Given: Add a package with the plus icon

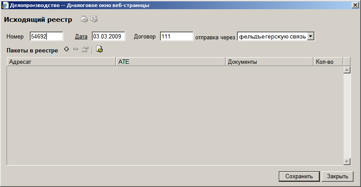Looking at the screenshot, I should pos(66,49).
